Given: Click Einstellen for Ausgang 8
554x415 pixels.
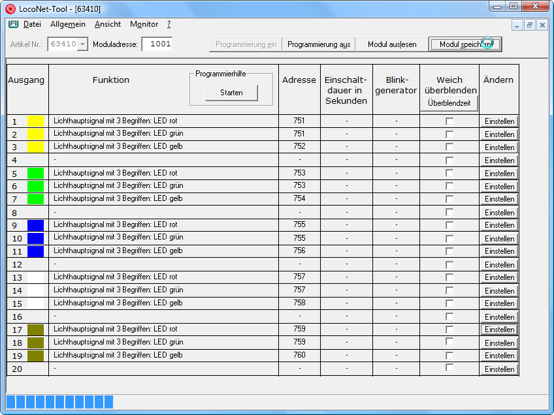Looking at the screenshot, I should [499, 213].
